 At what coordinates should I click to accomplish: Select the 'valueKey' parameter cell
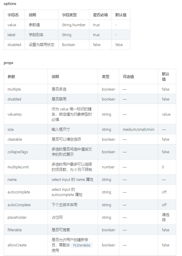pyautogui.click(x=26, y=114)
